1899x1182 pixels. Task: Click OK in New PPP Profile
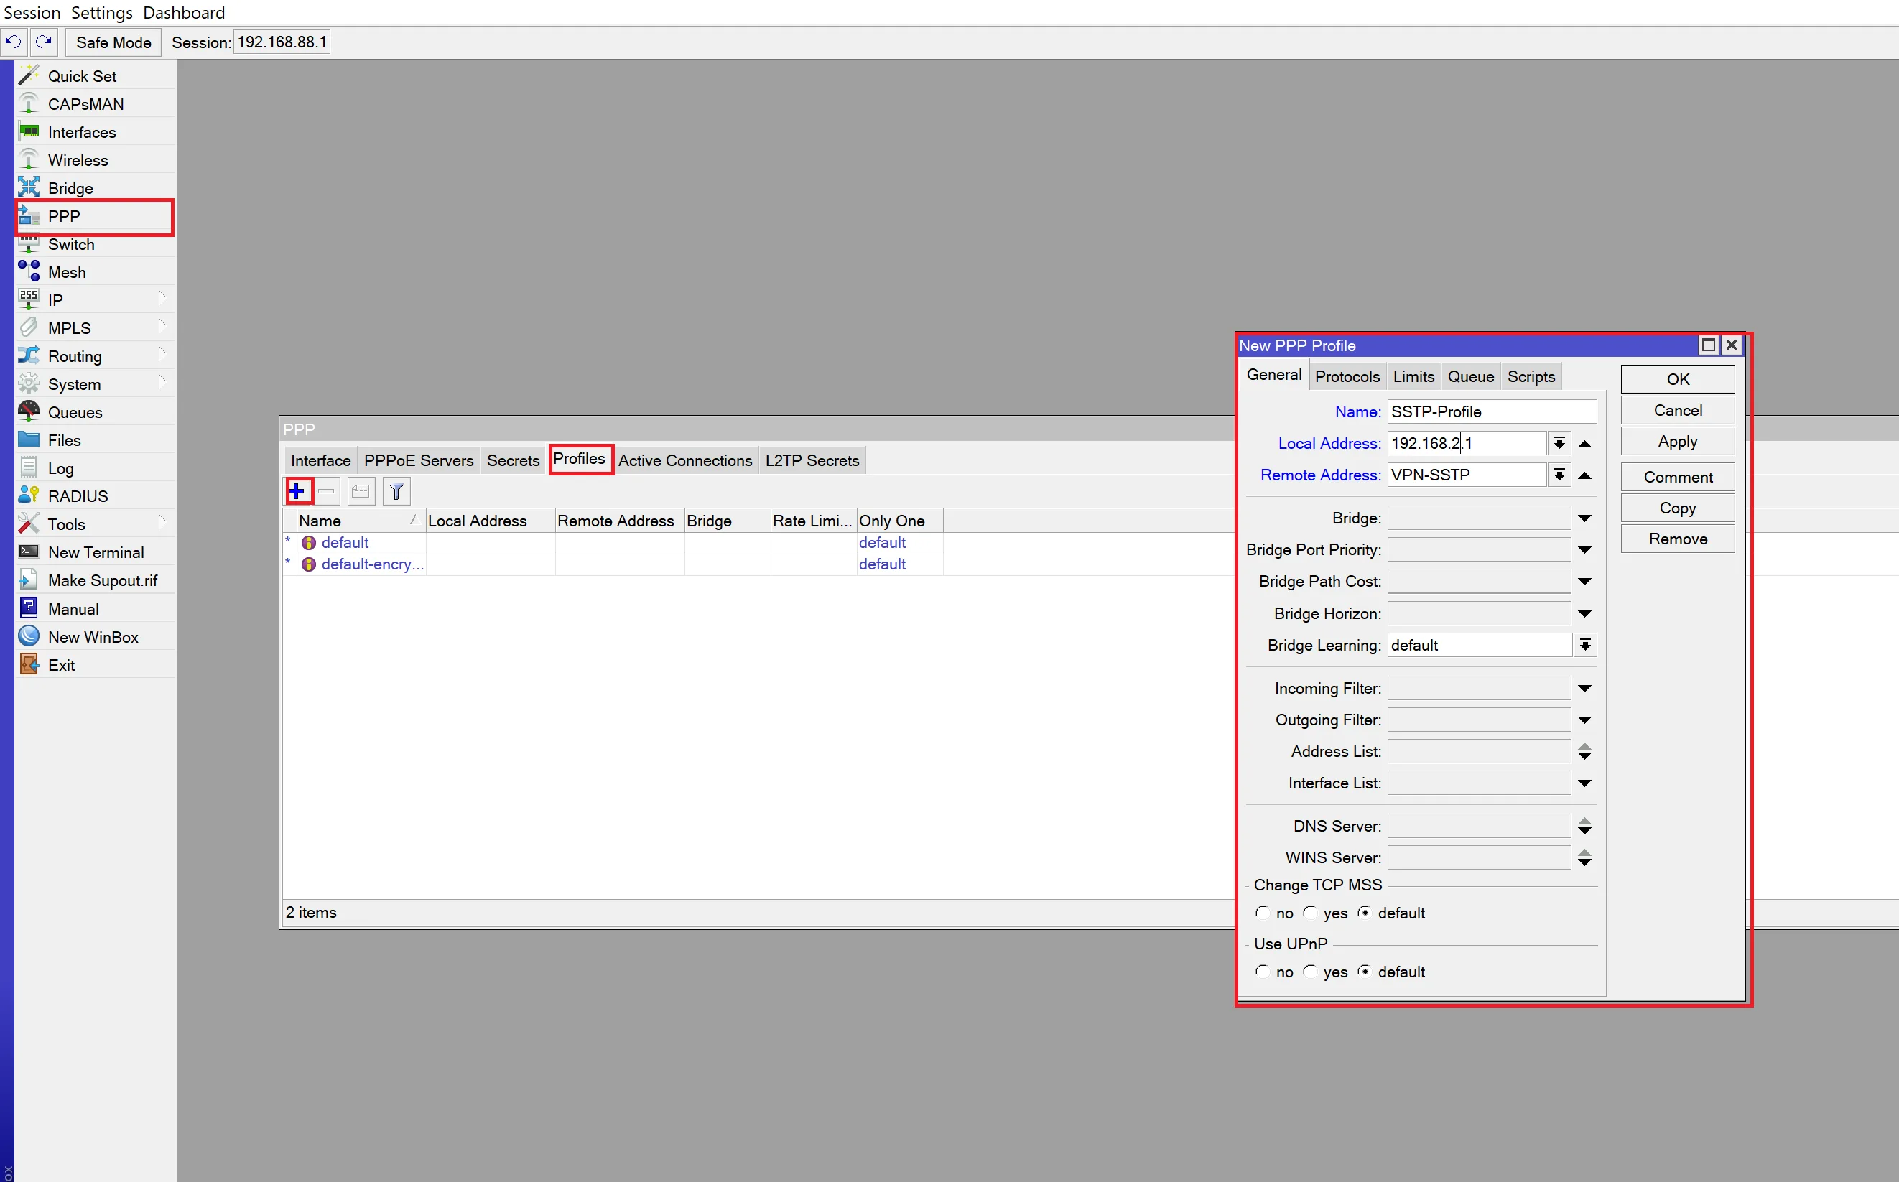1678,379
